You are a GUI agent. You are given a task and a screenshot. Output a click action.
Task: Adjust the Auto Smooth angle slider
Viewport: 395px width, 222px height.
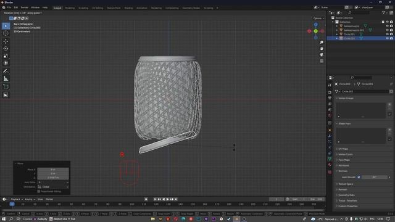tap(375, 177)
